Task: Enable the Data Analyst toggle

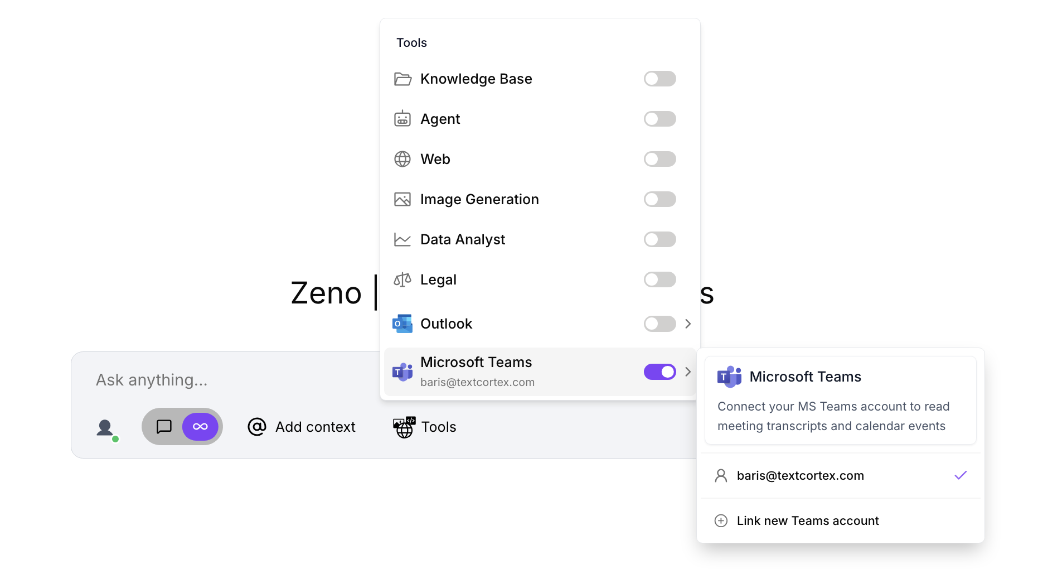Action: click(x=659, y=239)
